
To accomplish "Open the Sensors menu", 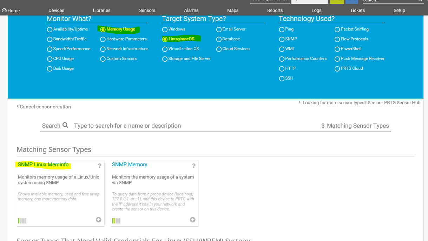I will [147, 11].
